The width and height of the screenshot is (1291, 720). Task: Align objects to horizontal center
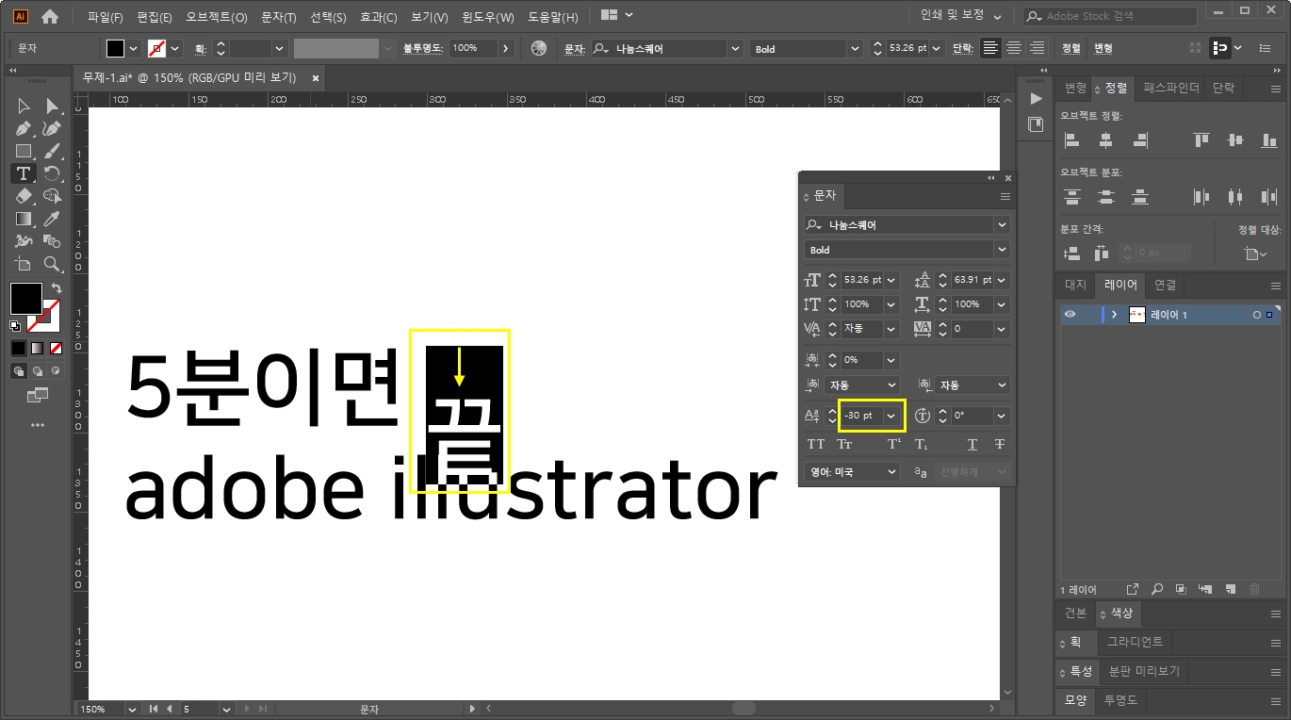(1105, 139)
